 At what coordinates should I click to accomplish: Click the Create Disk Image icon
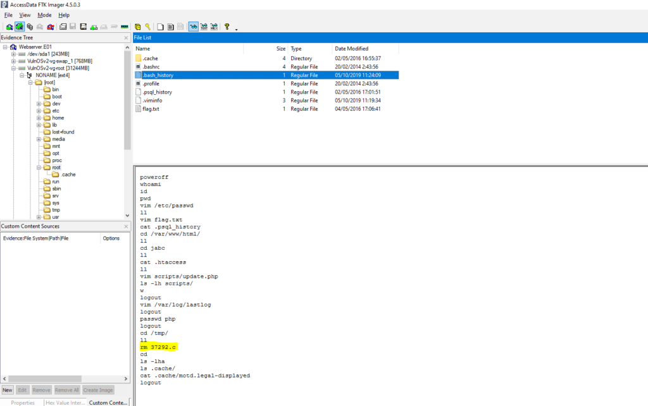point(62,26)
